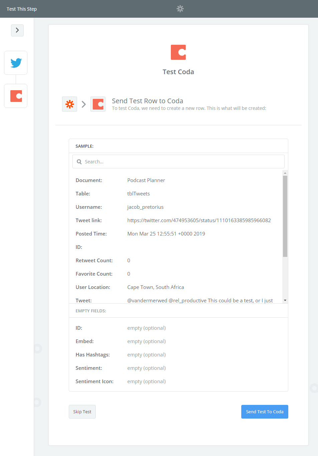This screenshot has height=456, width=318.
Task: Click Send Test To Coda button
Action: pos(265,412)
